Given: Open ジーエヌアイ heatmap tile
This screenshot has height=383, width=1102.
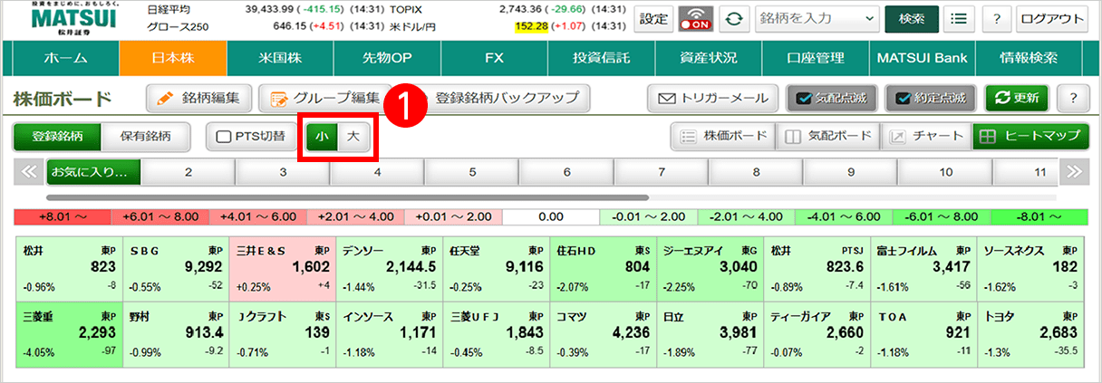Looking at the screenshot, I should tap(711, 268).
